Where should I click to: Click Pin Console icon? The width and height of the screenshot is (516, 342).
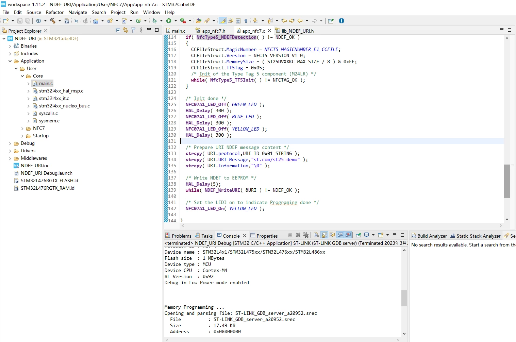point(359,235)
